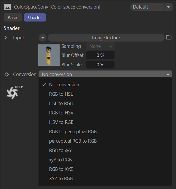The image size is (176, 189).
Task: Pick RGB to xyY conversion
Action: pos(60,150)
